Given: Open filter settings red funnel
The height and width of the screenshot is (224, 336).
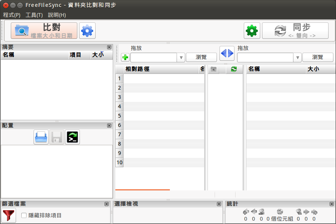Looking at the screenshot, I should pos(9,215).
